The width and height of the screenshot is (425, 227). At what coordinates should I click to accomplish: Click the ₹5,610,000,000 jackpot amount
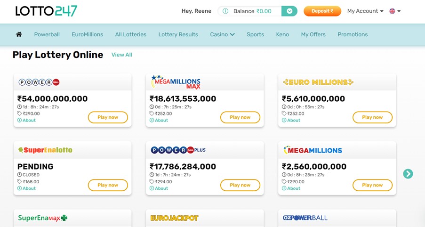[313, 99]
